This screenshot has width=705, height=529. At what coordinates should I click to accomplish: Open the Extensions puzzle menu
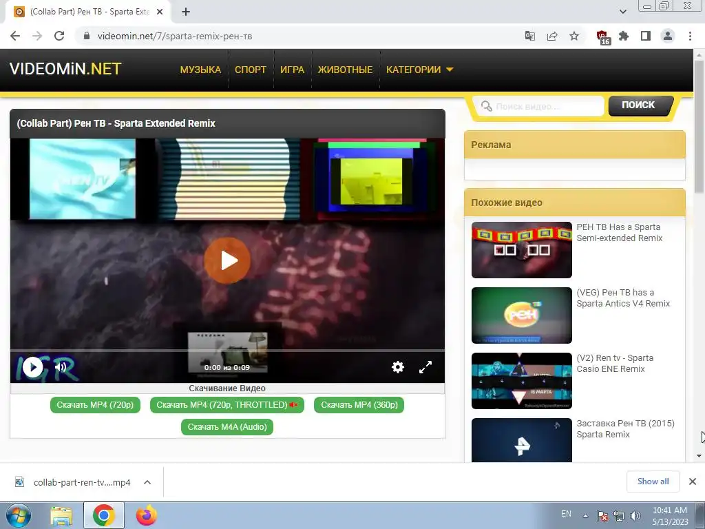(624, 36)
